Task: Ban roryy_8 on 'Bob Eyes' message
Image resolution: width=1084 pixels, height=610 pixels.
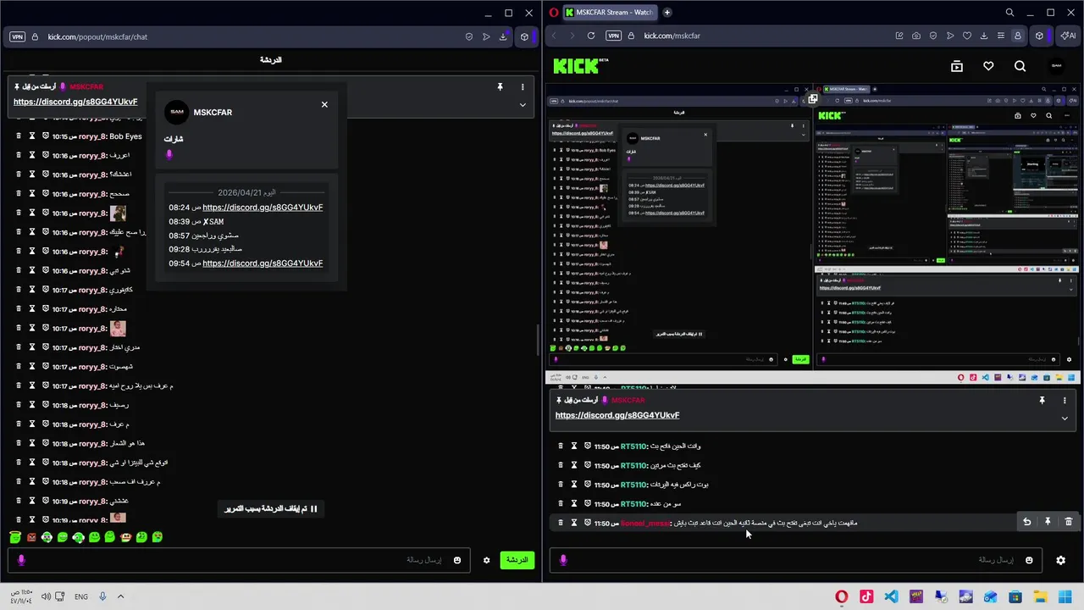Action: pyautogui.click(x=46, y=136)
